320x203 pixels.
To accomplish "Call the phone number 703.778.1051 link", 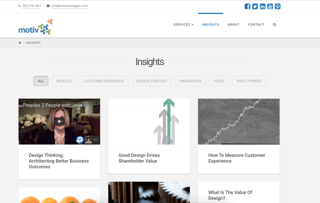I will [x=32, y=6].
